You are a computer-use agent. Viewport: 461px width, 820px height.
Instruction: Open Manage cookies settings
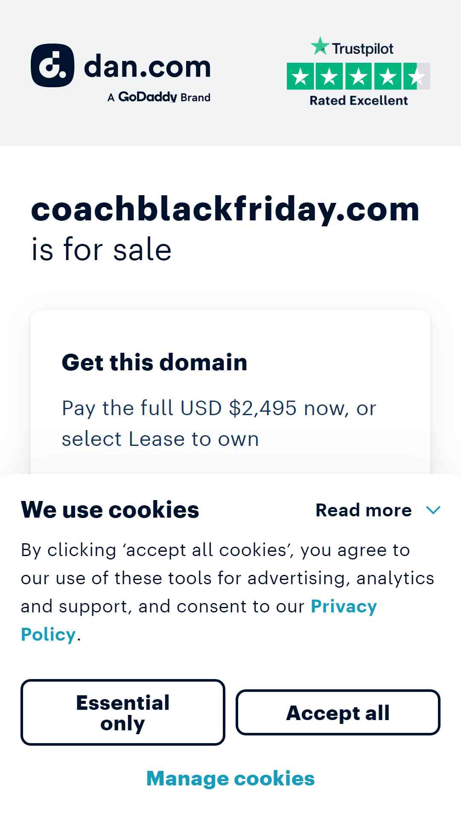230,779
